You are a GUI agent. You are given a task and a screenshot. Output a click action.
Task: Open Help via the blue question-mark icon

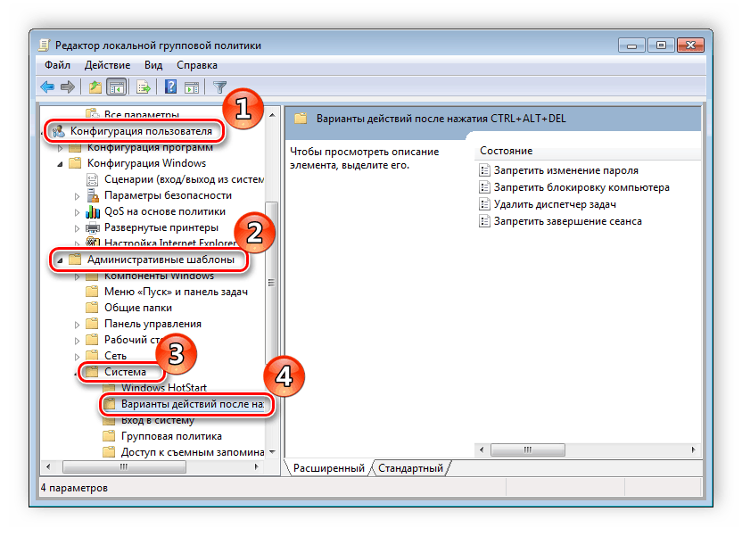coord(169,87)
